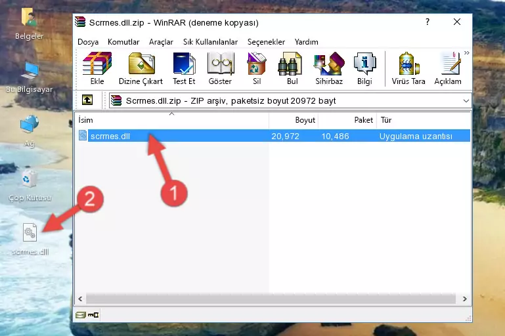Open the Yardım menu
505x336 pixels.
pos(306,42)
